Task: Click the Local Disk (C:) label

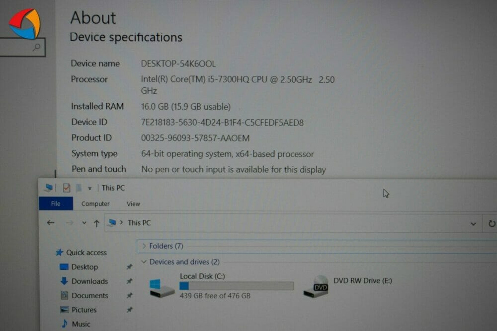Action: pyautogui.click(x=202, y=276)
